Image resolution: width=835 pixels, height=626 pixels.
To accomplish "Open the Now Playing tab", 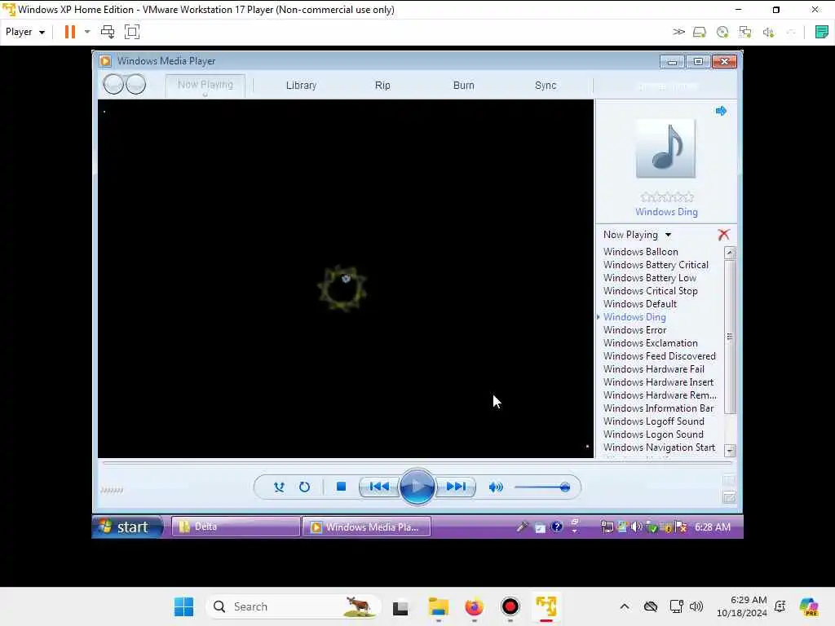I will [205, 84].
